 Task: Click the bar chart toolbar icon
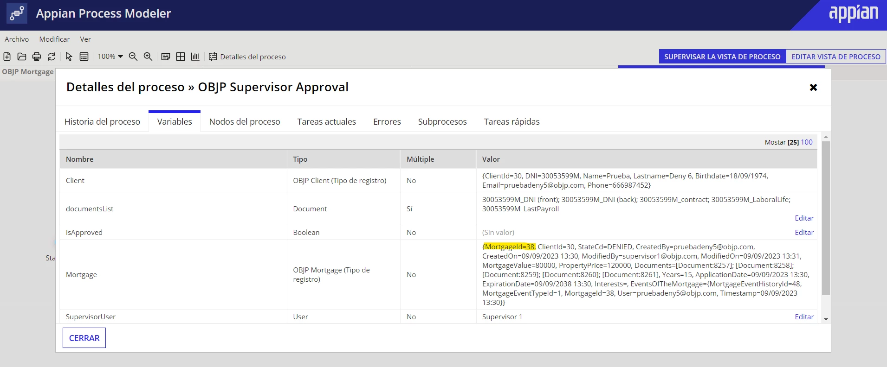click(195, 57)
